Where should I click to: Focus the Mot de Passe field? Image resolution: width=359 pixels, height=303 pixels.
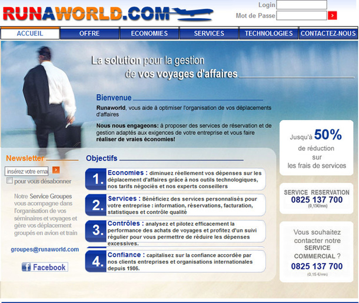tap(301, 15)
